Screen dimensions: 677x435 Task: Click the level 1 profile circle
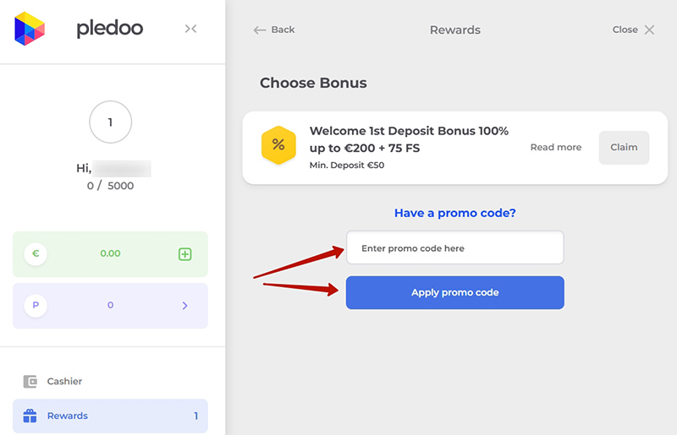tap(110, 122)
